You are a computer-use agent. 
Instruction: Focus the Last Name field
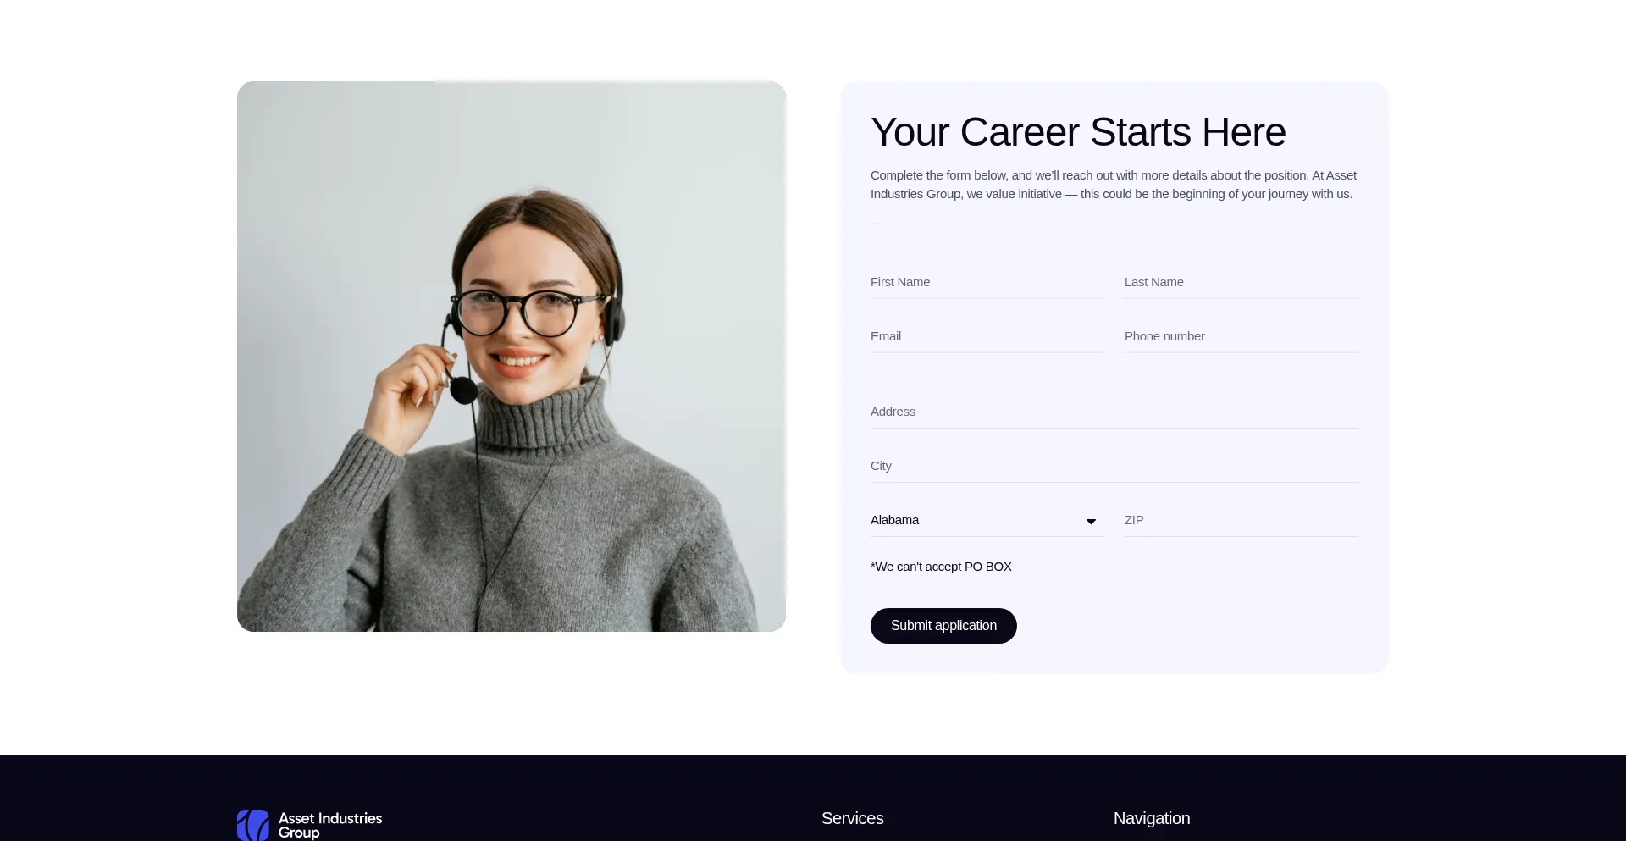click(x=1241, y=282)
